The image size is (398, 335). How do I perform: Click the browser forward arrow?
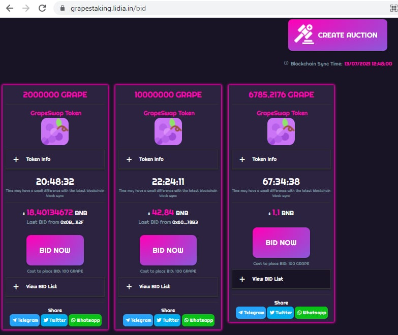[x=26, y=8]
